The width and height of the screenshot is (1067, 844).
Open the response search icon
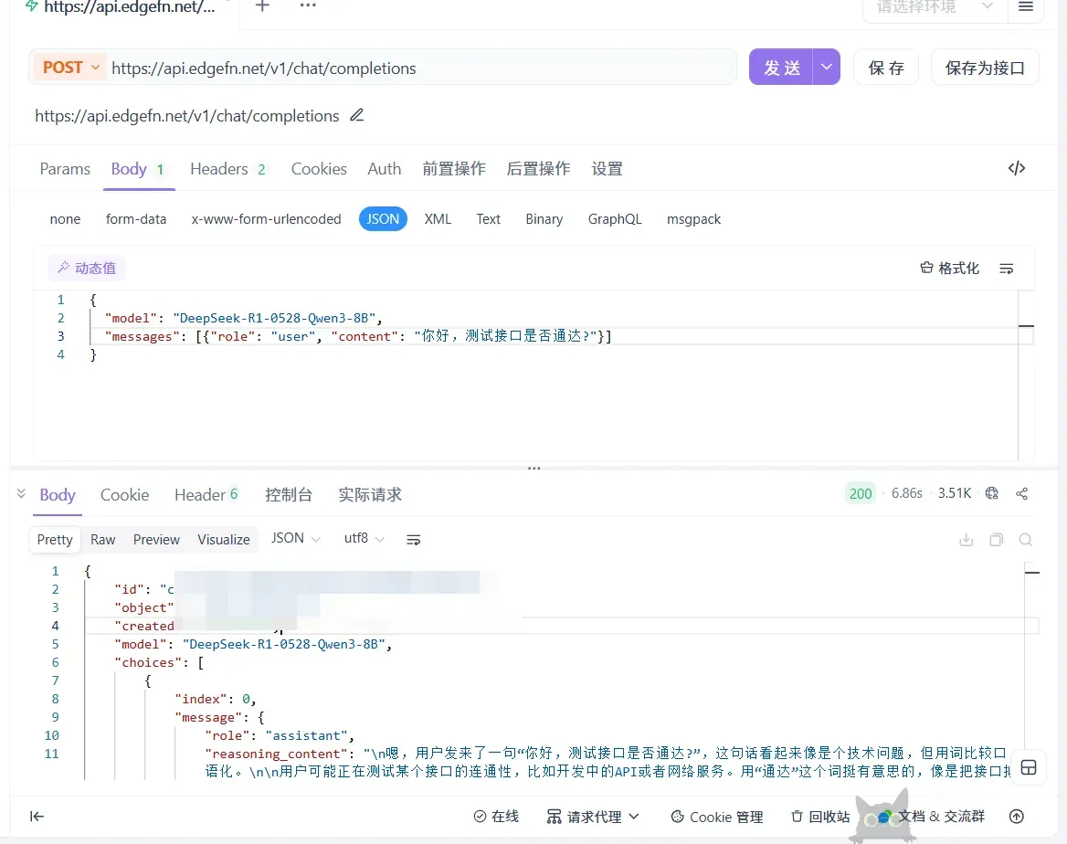coord(1025,539)
